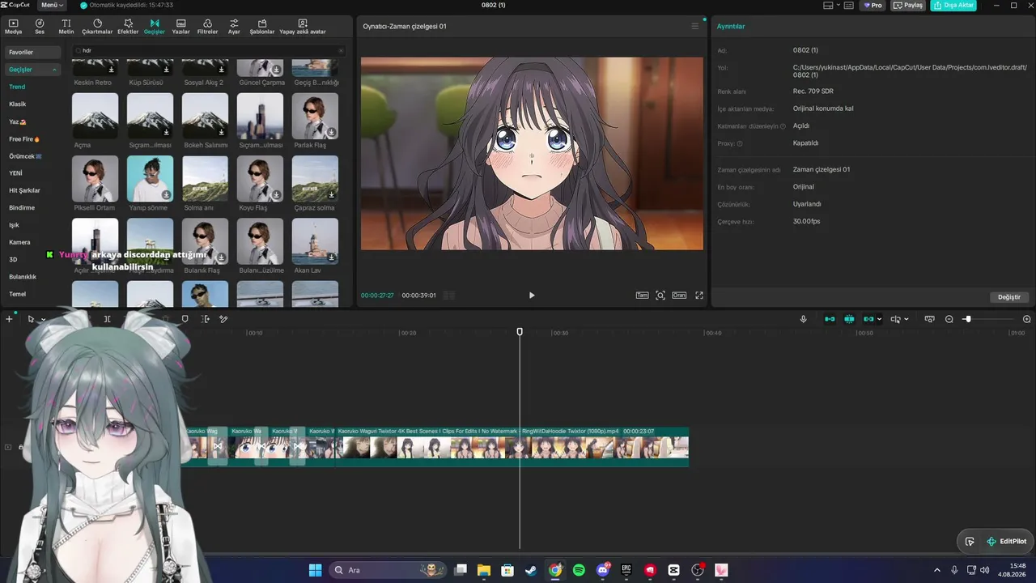Select the Parlak Flaş transition thumbnail
Screen dimensions: 1036x583
pos(315,116)
